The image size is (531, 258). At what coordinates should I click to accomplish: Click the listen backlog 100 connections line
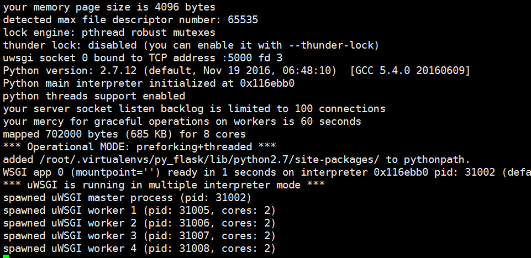(x=194, y=109)
